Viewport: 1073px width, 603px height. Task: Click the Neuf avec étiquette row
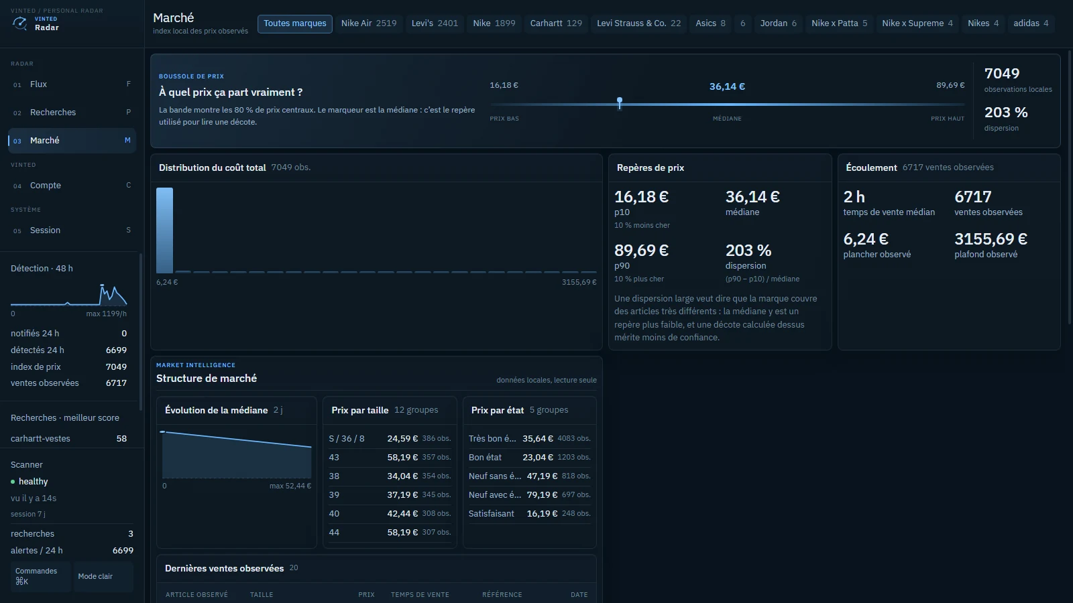[x=530, y=495]
